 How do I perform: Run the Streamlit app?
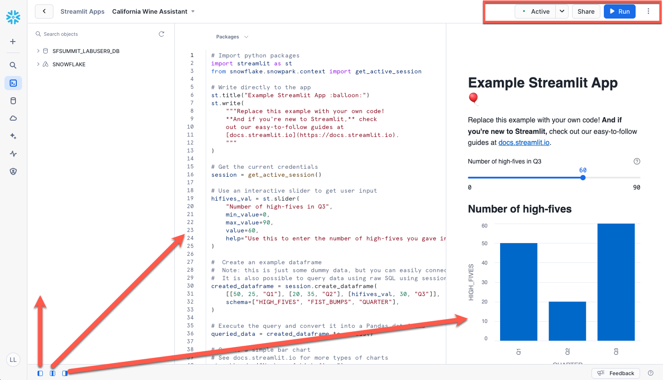(619, 11)
